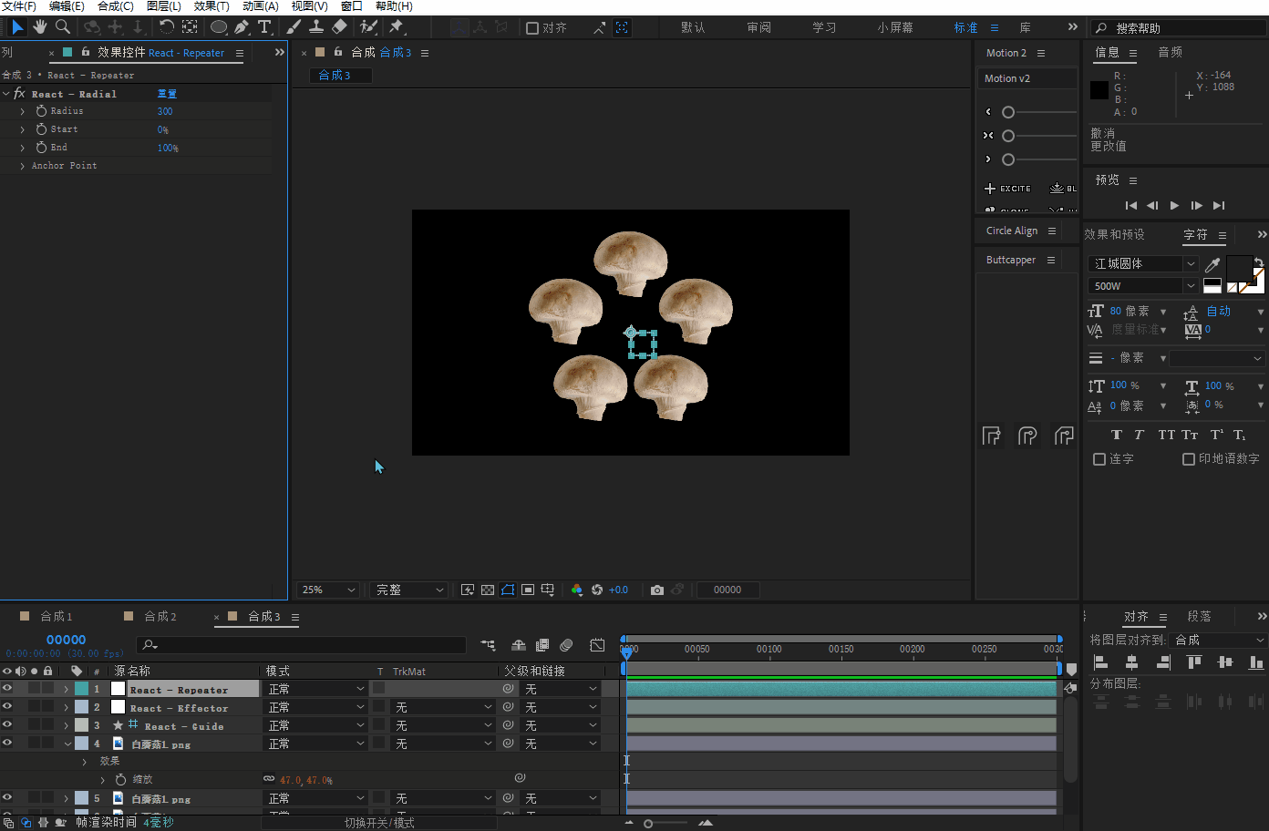
Task: Open the 将图层对齐到 合成 dropdown
Action: [x=1219, y=640]
